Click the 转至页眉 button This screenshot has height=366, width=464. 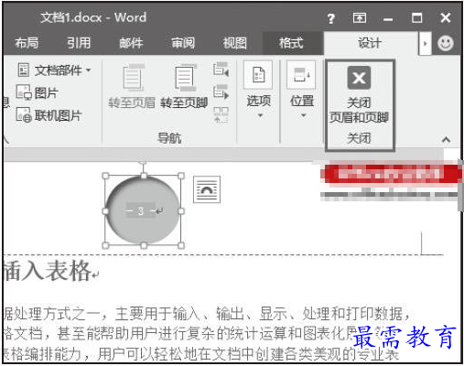(132, 86)
